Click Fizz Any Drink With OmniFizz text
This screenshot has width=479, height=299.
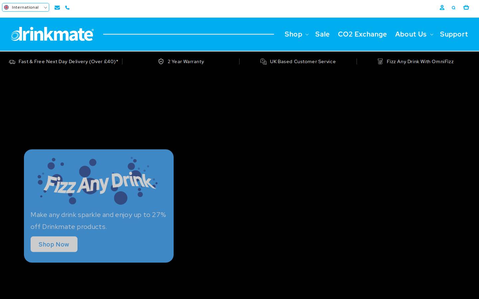click(420, 61)
